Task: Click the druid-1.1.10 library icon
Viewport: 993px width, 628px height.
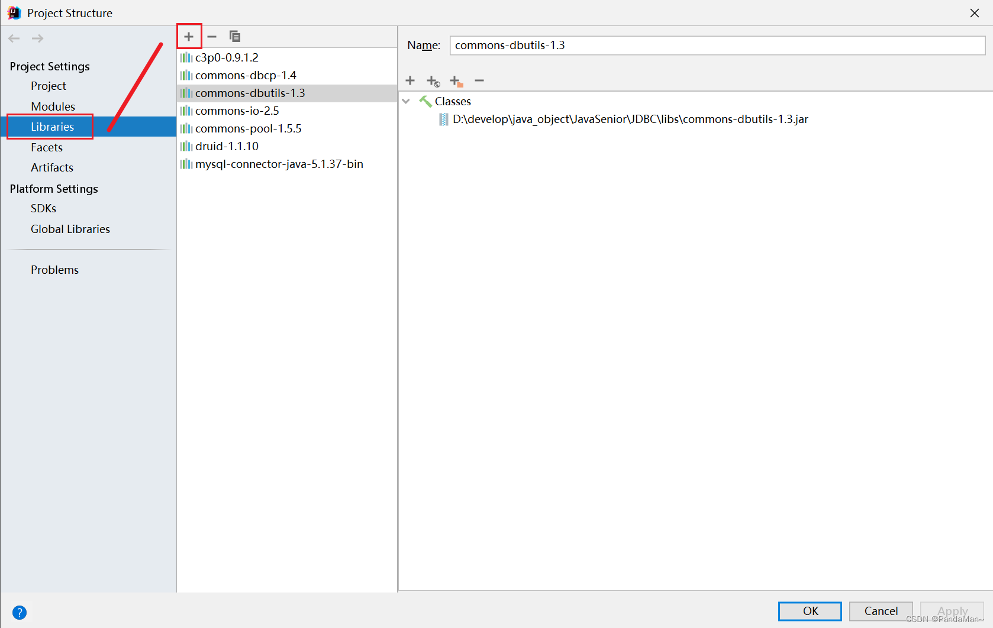Action: (x=186, y=146)
